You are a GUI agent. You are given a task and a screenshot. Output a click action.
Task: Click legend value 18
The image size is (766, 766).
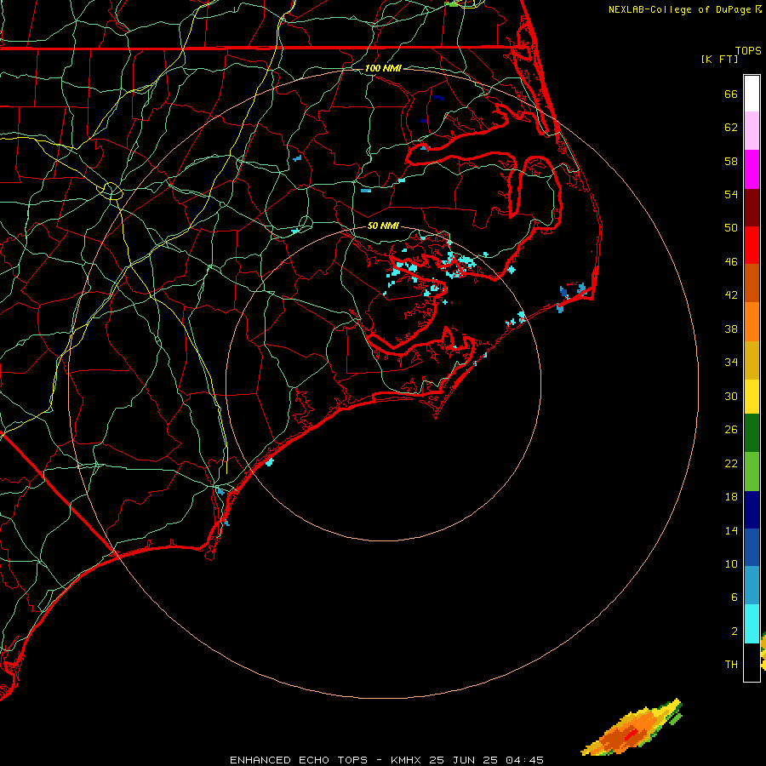[731, 496]
